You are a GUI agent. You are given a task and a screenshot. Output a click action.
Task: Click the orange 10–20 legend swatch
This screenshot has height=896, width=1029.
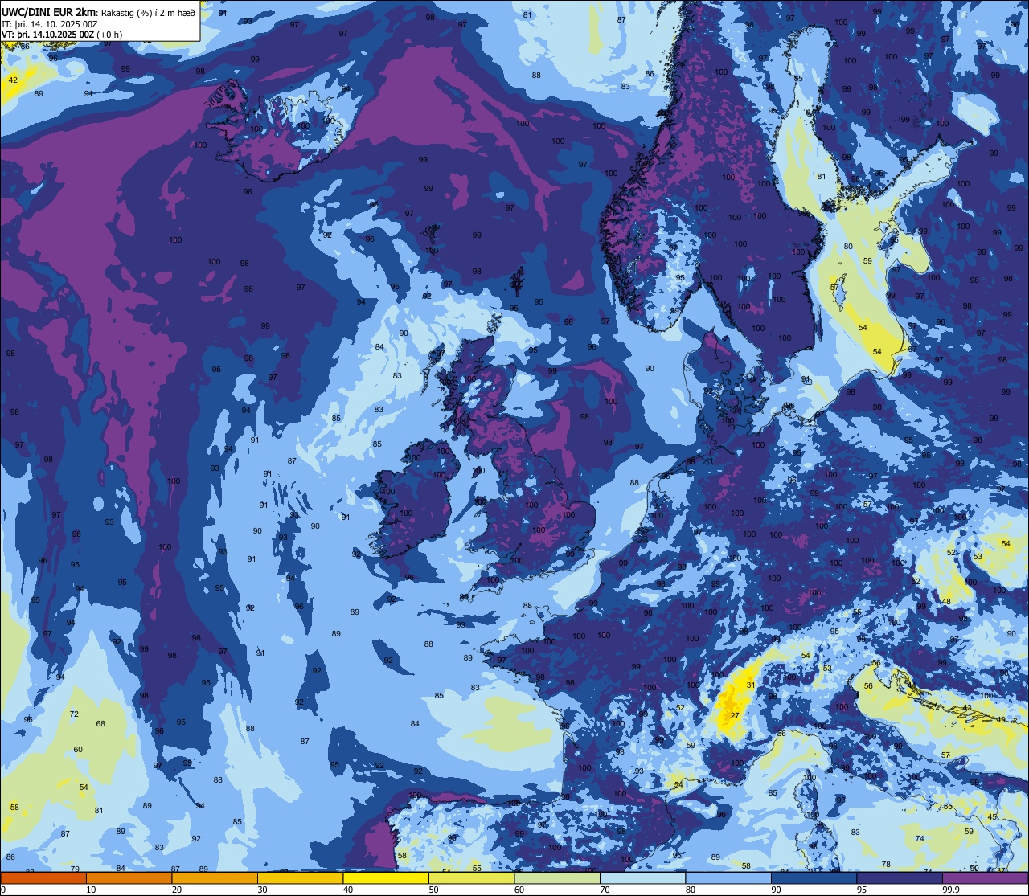tap(129, 878)
